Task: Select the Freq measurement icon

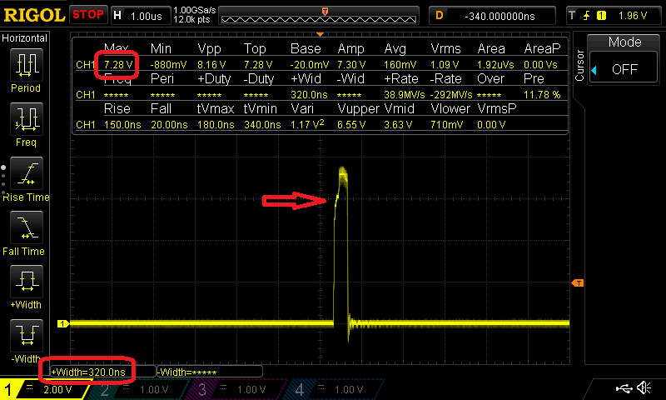Action: click(26, 119)
